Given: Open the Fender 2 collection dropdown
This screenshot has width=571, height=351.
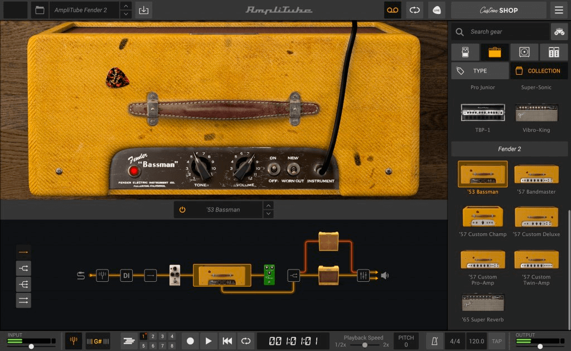Looking at the screenshot, I should pyautogui.click(x=509, y=148).
